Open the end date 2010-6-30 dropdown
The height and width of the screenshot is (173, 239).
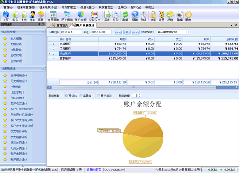pyautogui.click(x=109, y=32)
